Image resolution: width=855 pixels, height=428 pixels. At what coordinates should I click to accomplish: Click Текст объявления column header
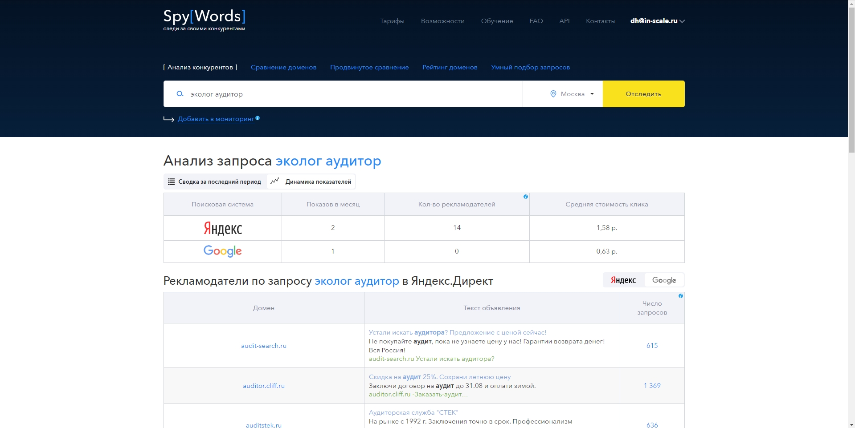pyautogui.click(x=492, y=308)
